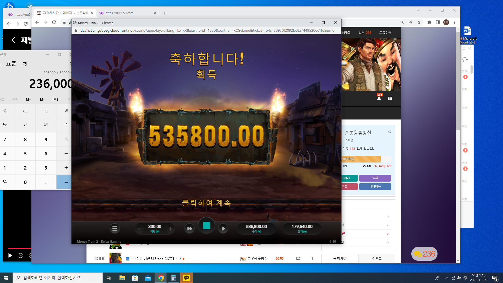Switch to the 공지사항 tab
503x283 pixels.
click(x=340, y=259)
